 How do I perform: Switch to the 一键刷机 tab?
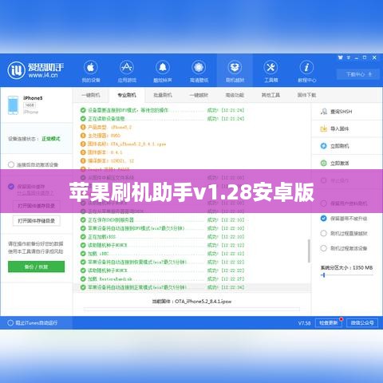[x=91, y=95]
